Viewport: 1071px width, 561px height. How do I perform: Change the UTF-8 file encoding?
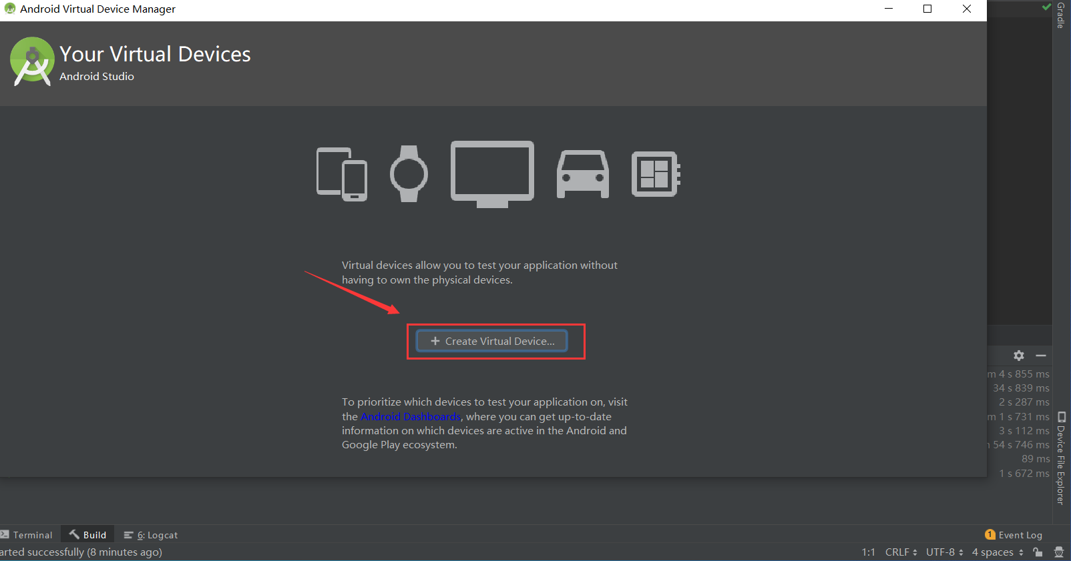pos(945,552)
